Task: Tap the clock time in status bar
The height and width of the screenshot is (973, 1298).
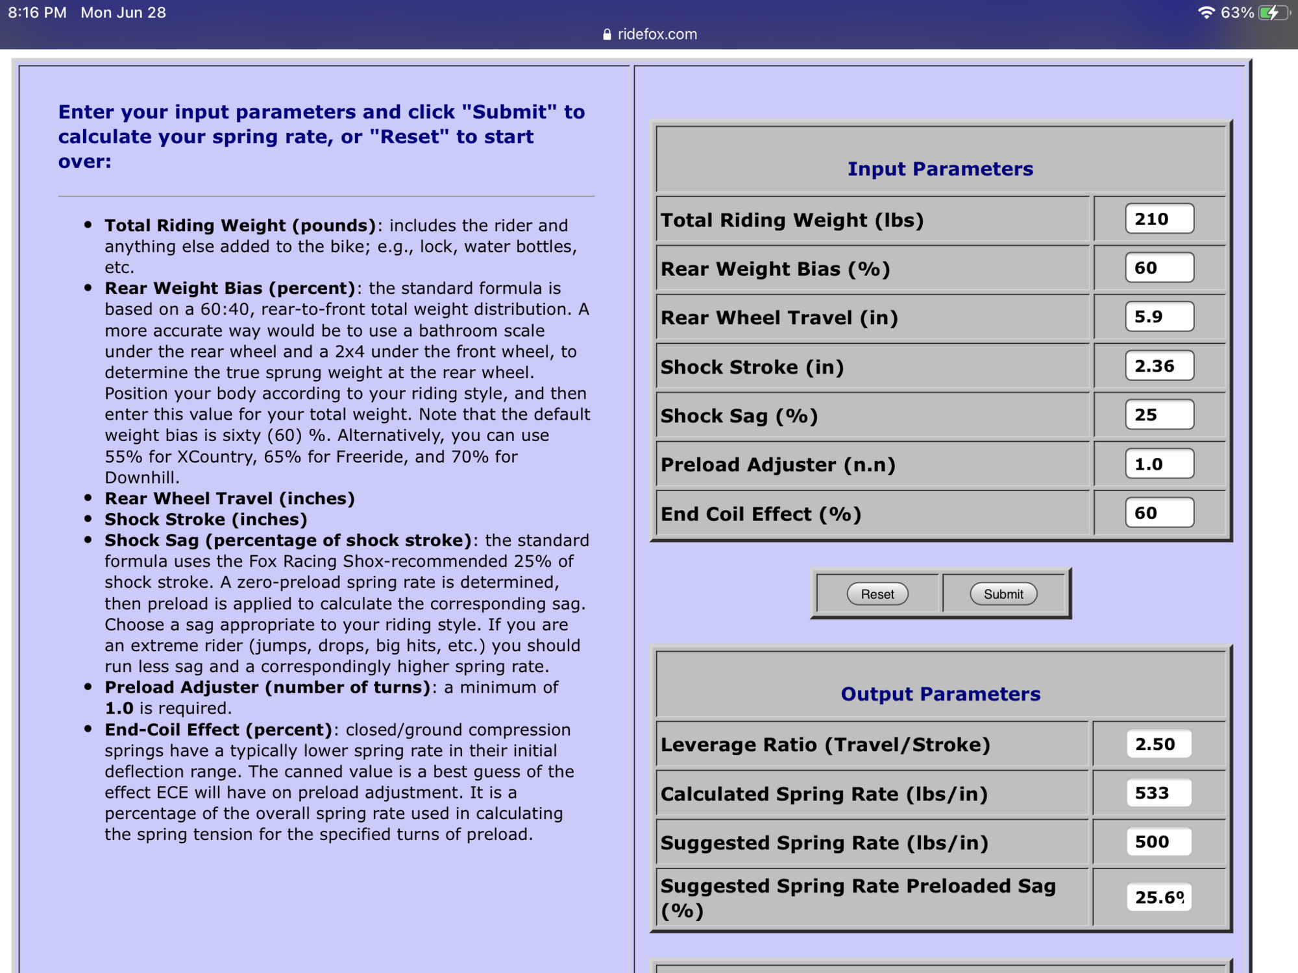Action: tap(37, 12)
